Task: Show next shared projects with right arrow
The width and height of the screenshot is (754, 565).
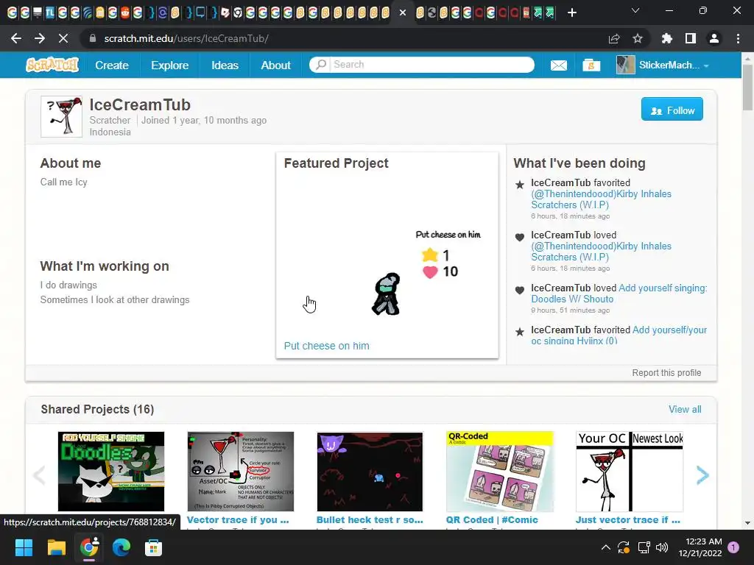Action: pos(702,475)
